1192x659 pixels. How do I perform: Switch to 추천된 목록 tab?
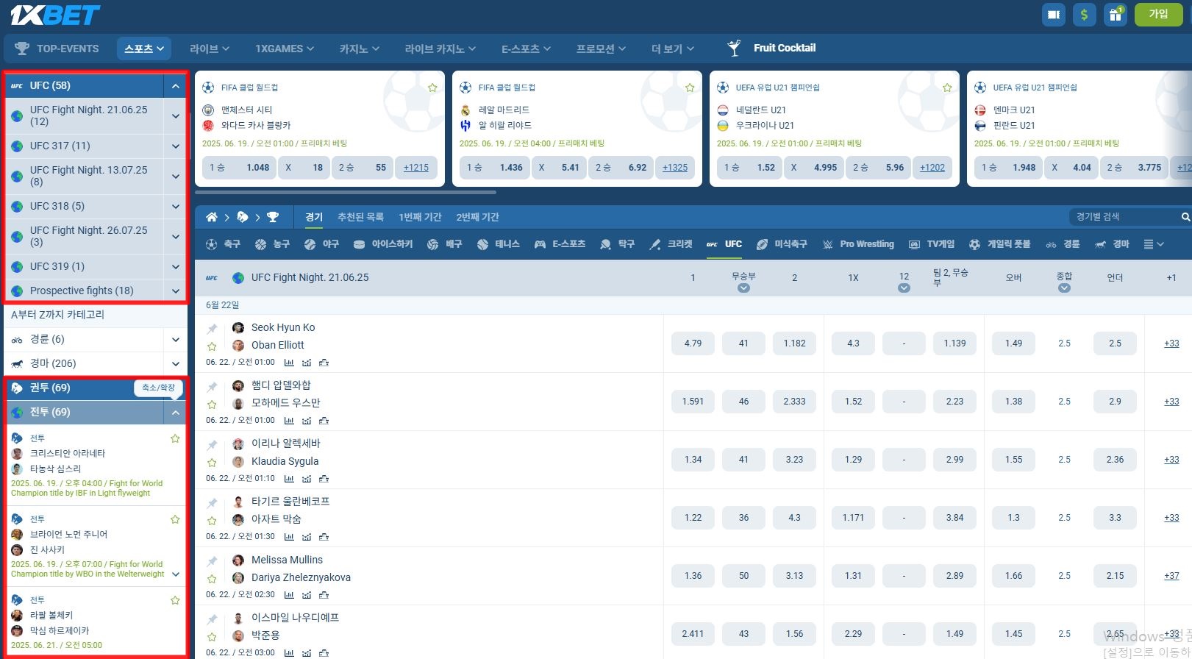pos(360,217)
